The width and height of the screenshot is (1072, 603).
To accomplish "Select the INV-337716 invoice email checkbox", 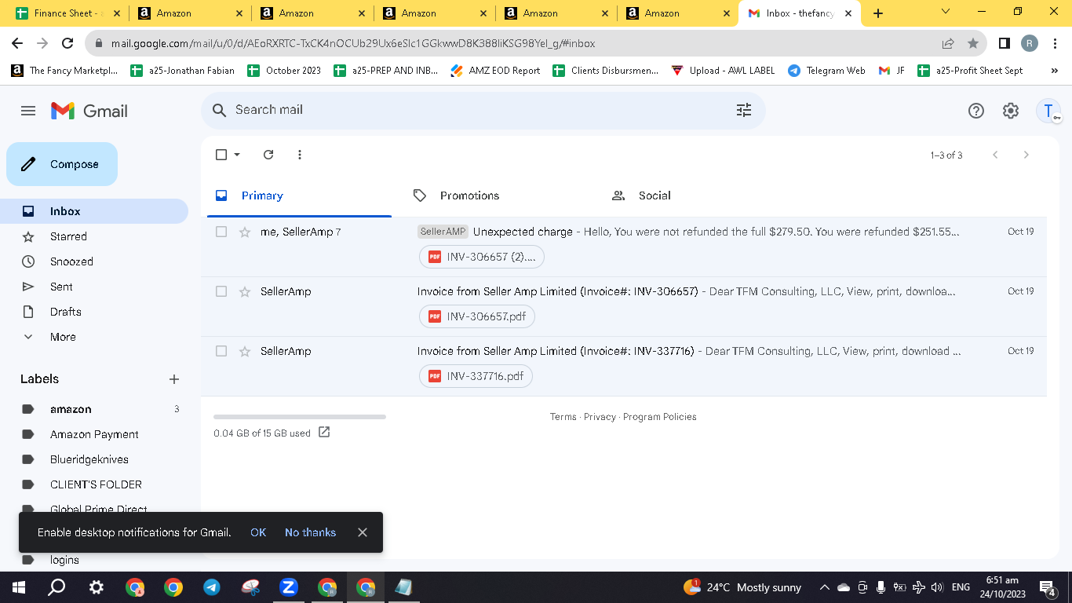I will 221,351.
